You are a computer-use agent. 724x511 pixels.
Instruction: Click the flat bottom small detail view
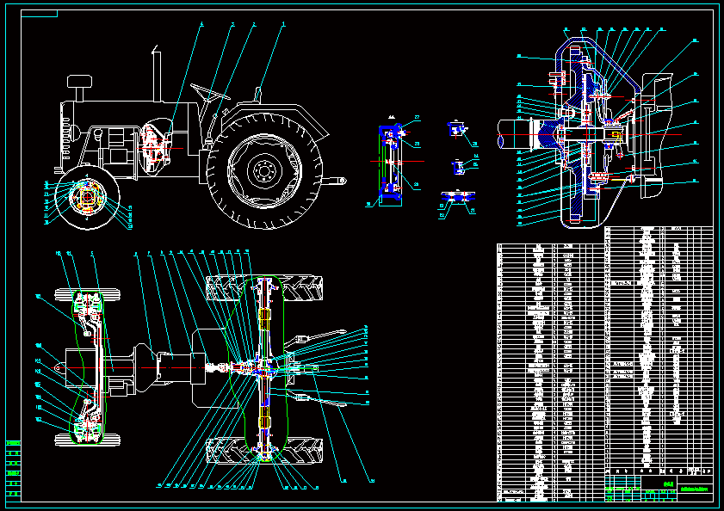458,197
